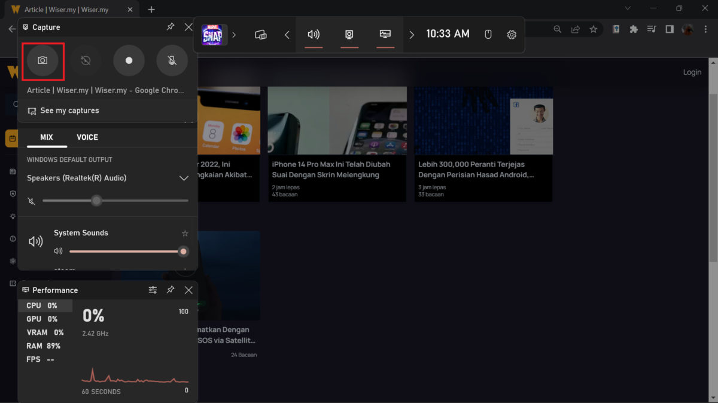Click the Marvel Snap game icon
Viewport: 718px width, 403px height.
click(214, 35)
